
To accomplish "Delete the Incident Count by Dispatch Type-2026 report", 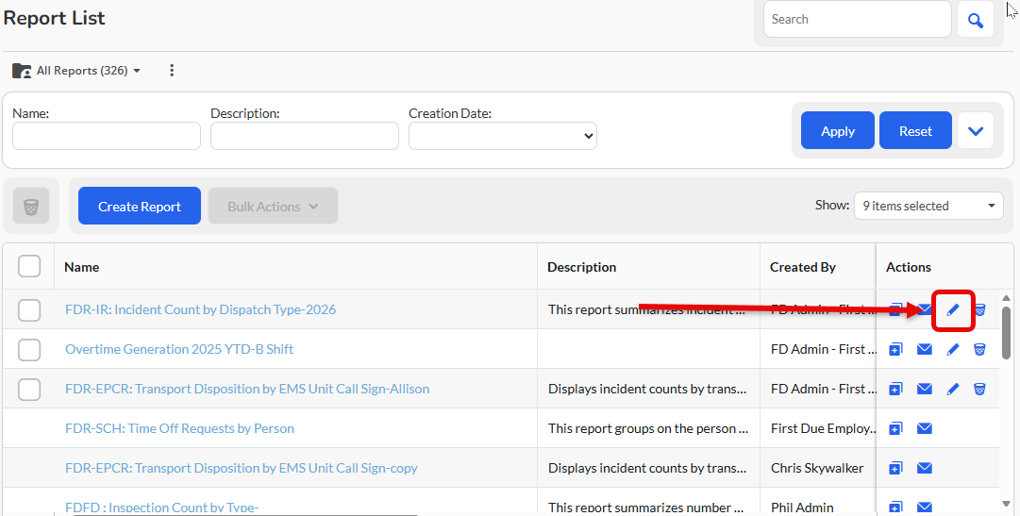I will (979, 310).
